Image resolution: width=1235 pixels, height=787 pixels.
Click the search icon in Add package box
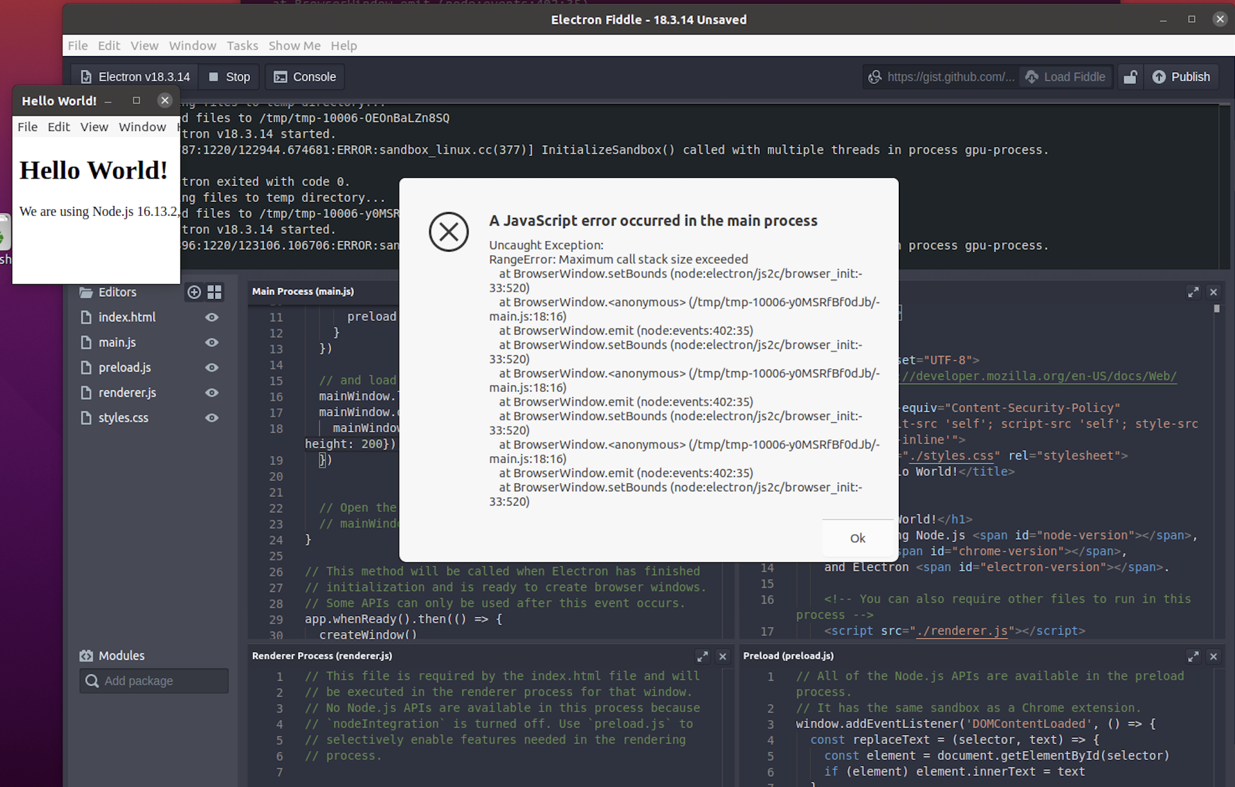(92, 681)
